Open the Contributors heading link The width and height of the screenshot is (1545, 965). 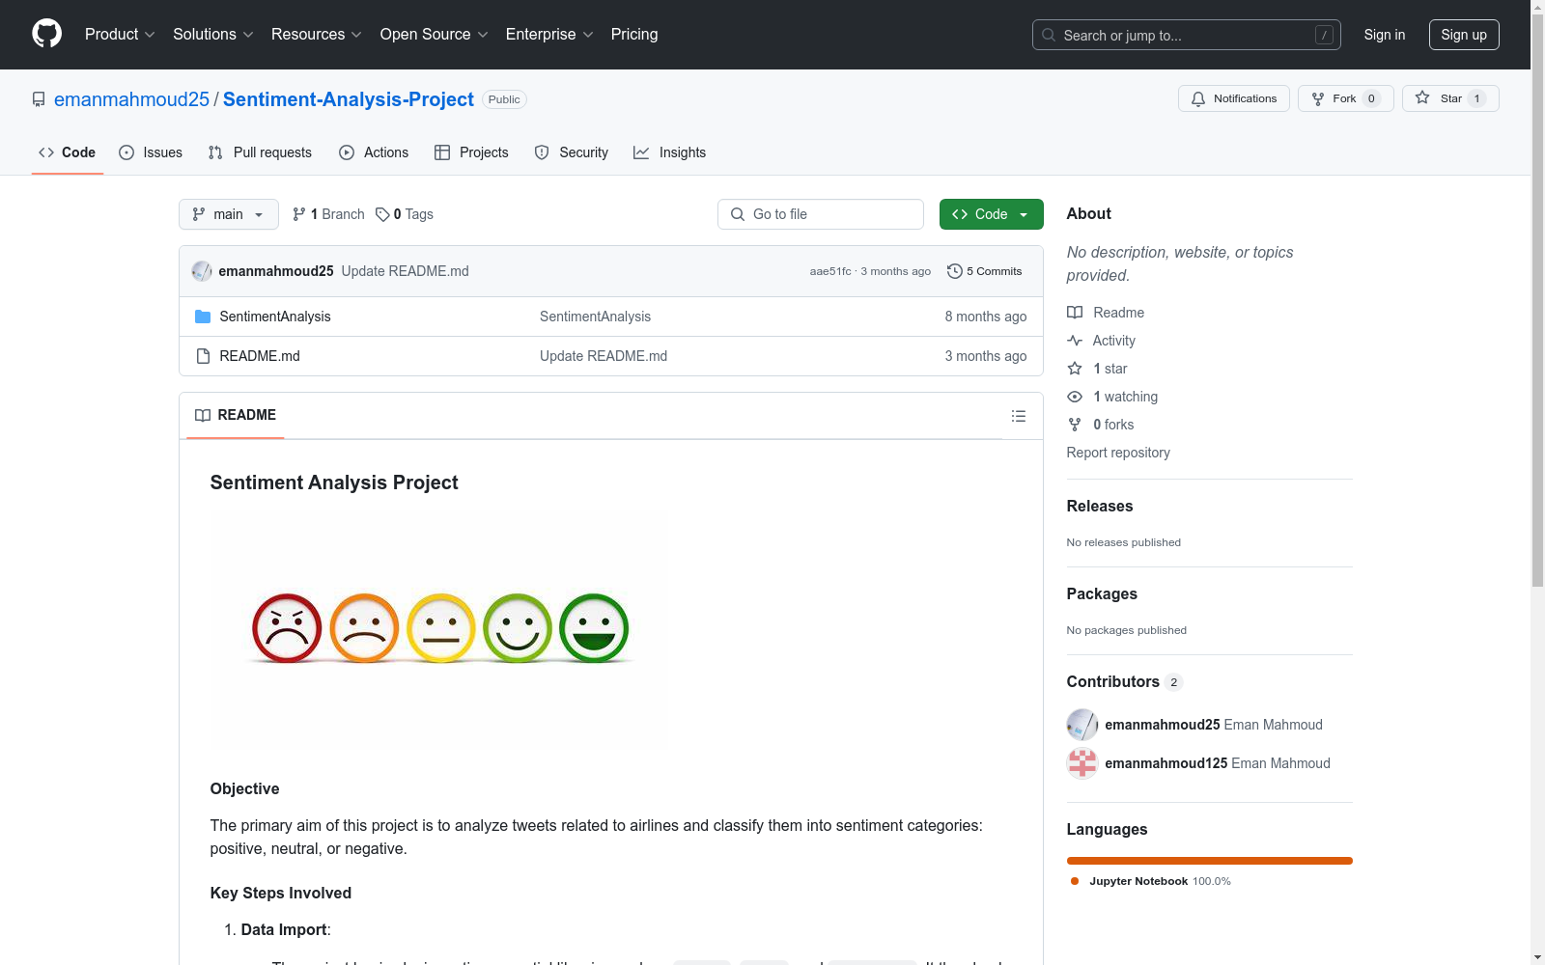pos(1125,681)
